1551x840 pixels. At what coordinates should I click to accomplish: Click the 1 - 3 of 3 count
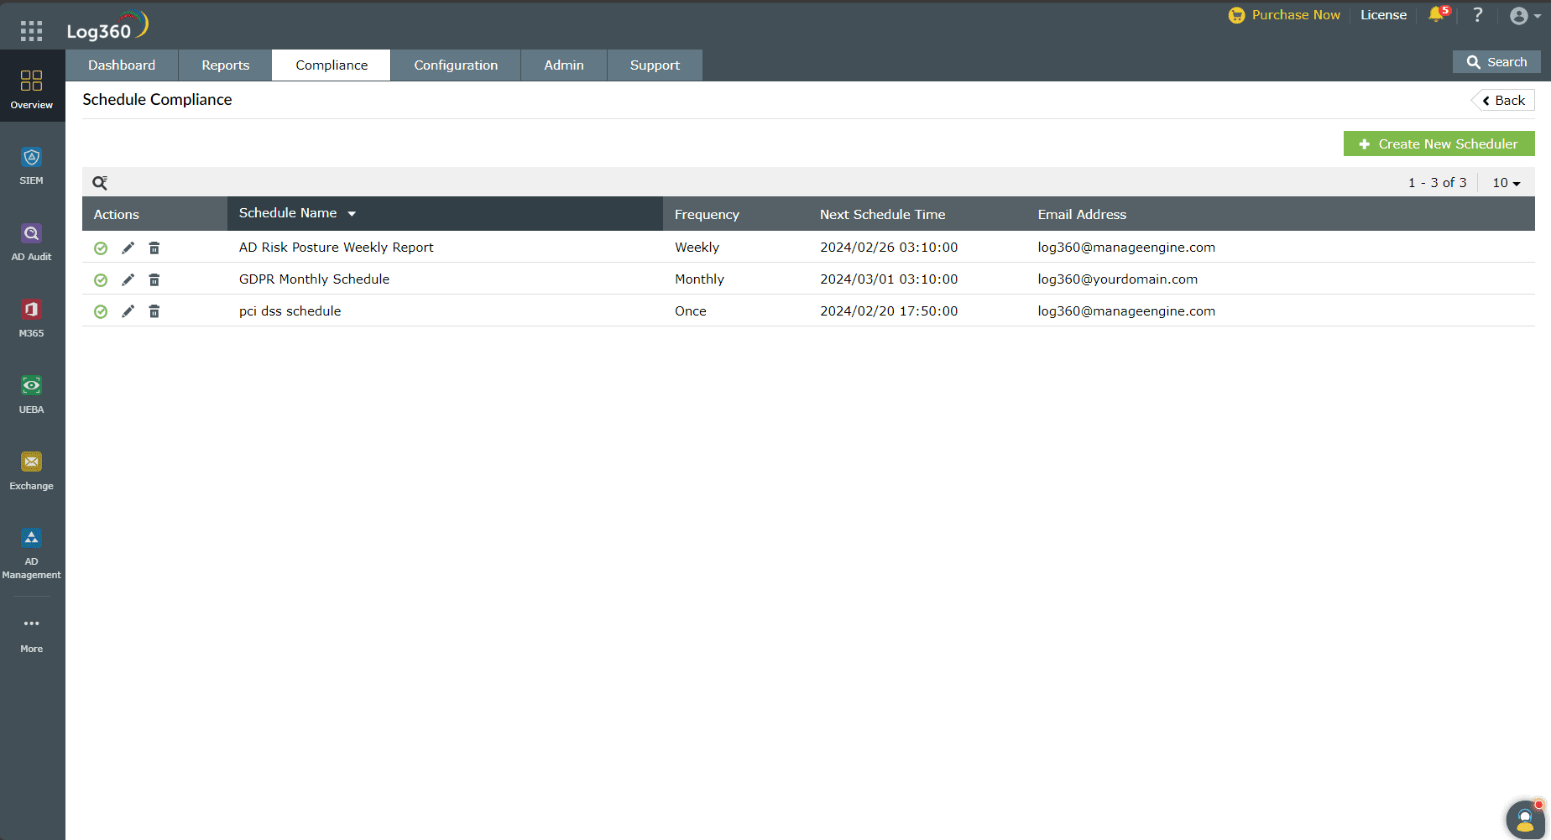(x=1437, y=183)
